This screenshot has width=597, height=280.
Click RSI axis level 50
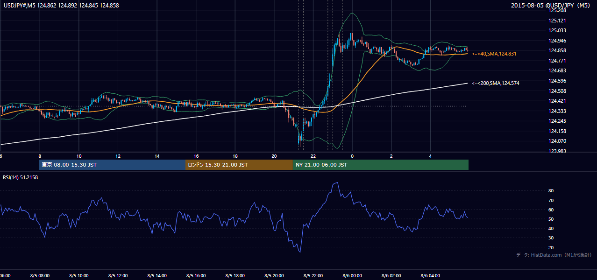tap(551, 219)
